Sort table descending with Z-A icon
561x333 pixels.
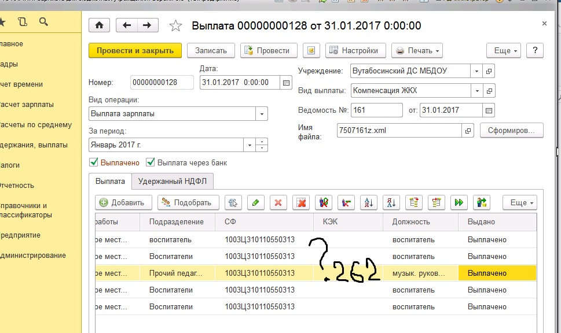click(391, 202)
